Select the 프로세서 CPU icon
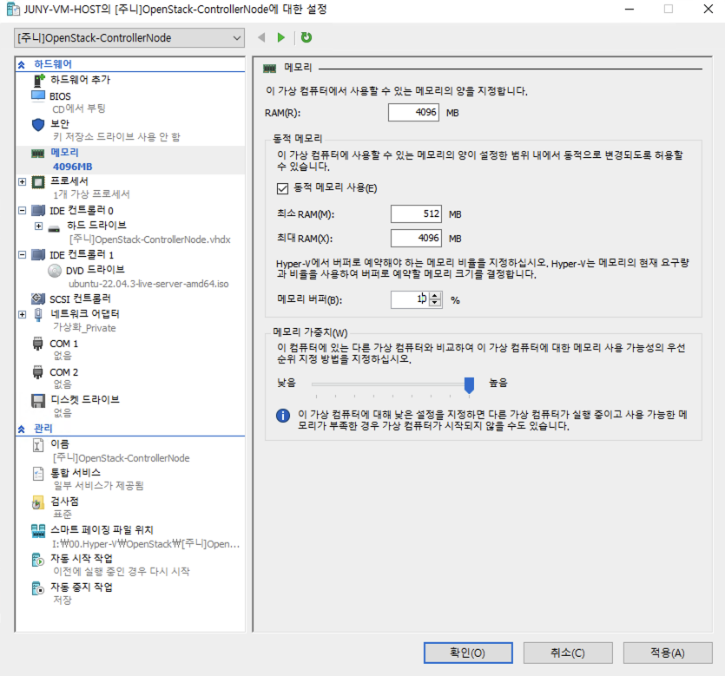This screenshot has height=676, width=725. (38, 182)
